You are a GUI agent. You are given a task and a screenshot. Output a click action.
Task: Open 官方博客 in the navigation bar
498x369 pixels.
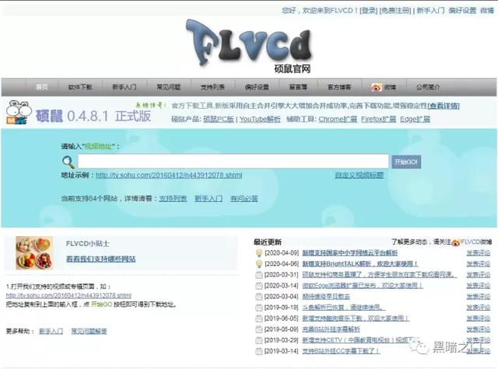[x=339, y=87]
